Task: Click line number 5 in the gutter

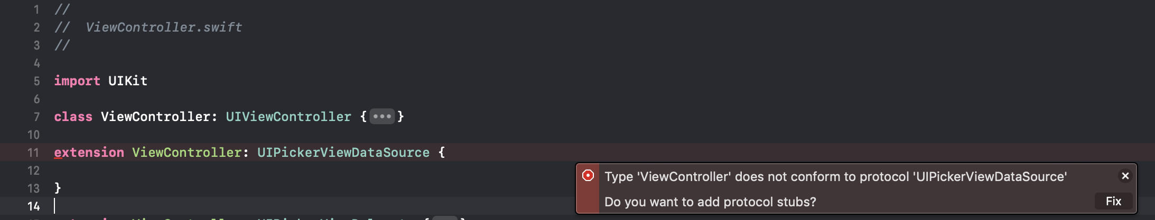Action: pyautogui.click(x=36, y=81)
